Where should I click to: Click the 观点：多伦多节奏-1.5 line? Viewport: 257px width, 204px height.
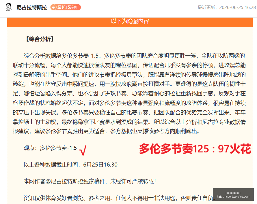[50, 148]
